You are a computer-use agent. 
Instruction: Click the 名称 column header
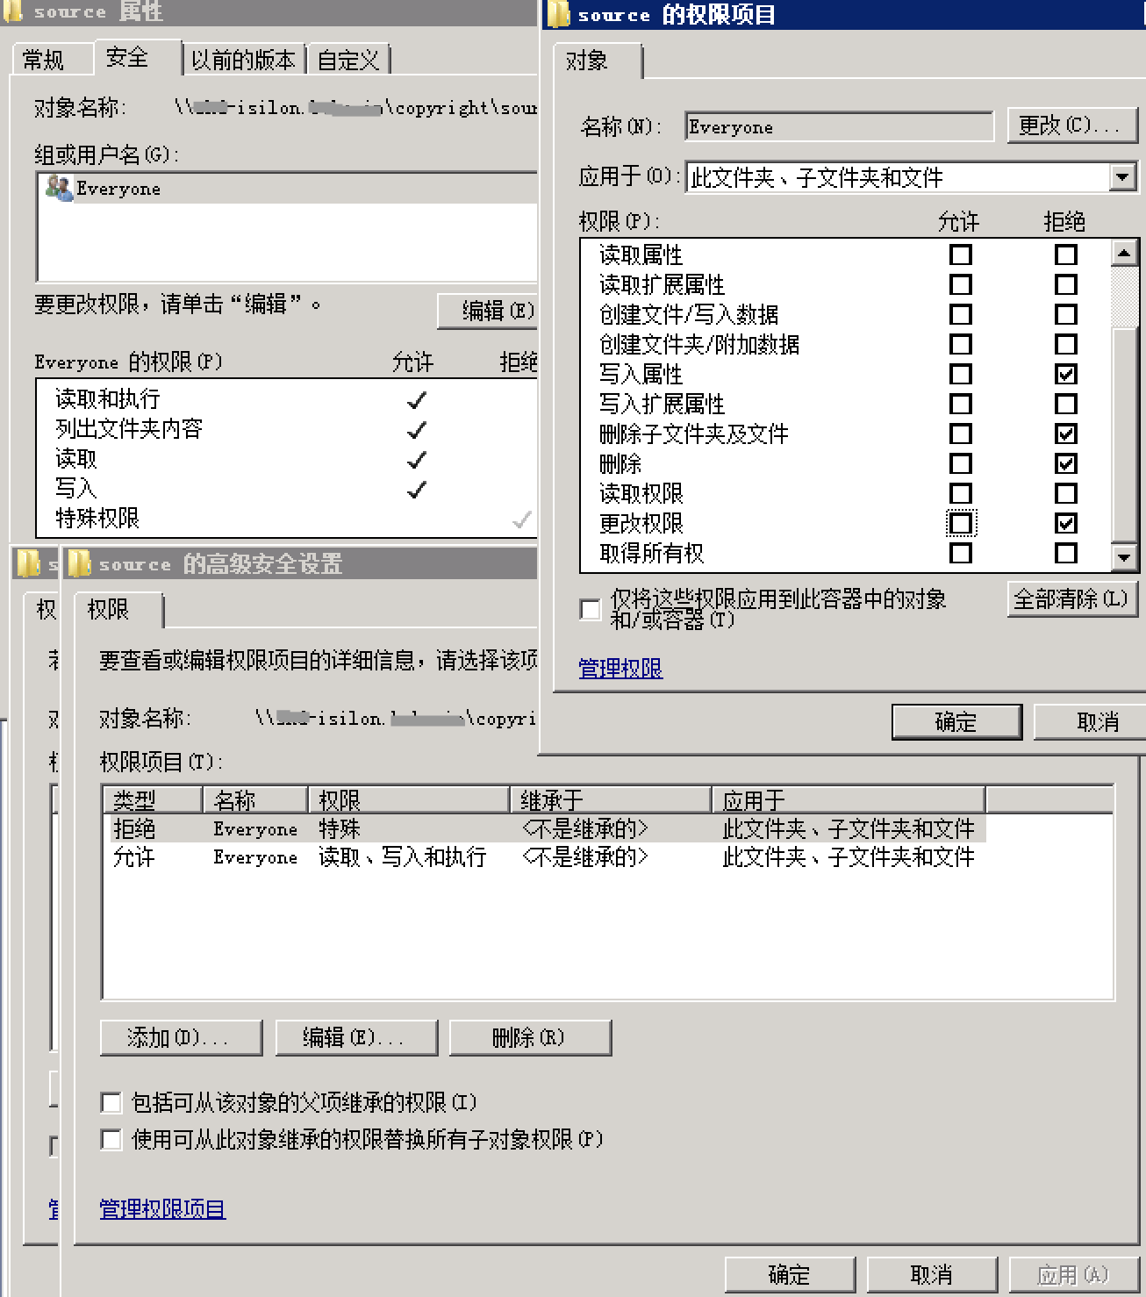point(255,800)
